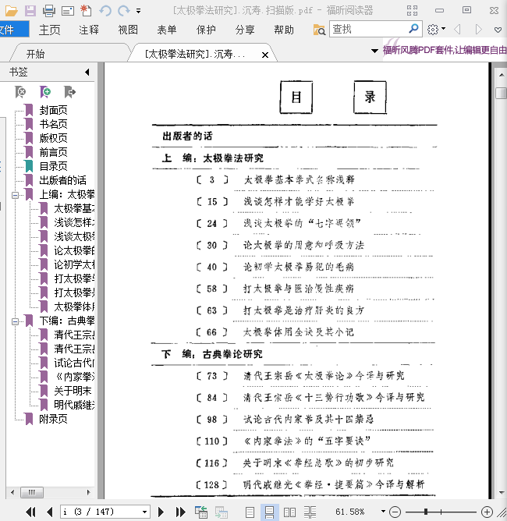Select the 封面页 bookmark
Viewport: 507px width, 521px height.
(x=53, y=110)
